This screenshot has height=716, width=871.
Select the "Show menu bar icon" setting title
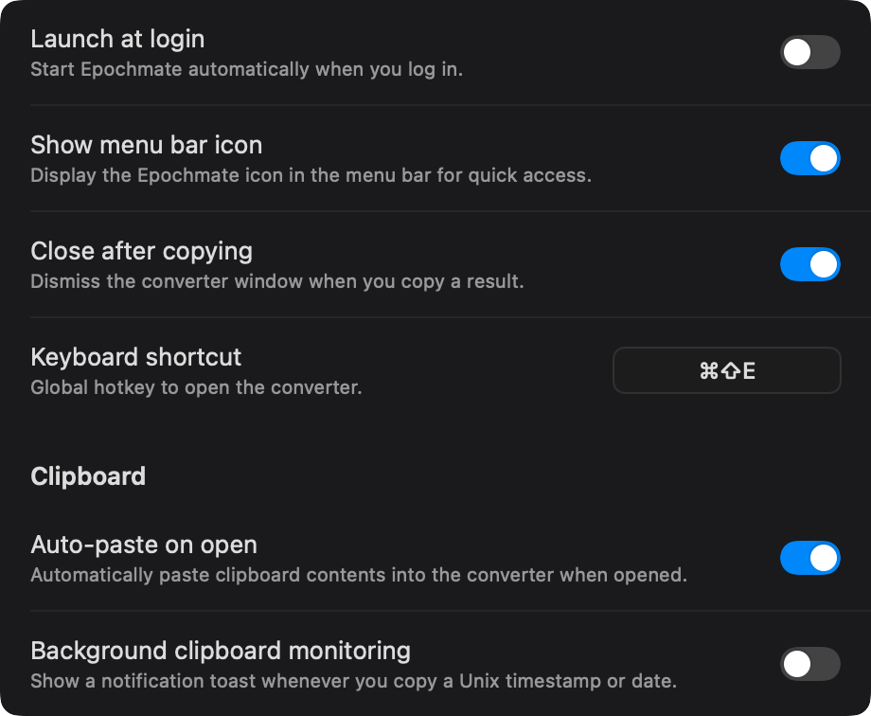click(146, 145)
